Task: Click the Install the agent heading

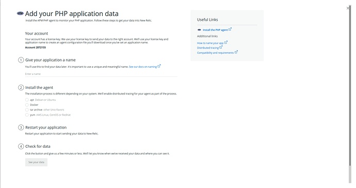Action: click(39, 87)
